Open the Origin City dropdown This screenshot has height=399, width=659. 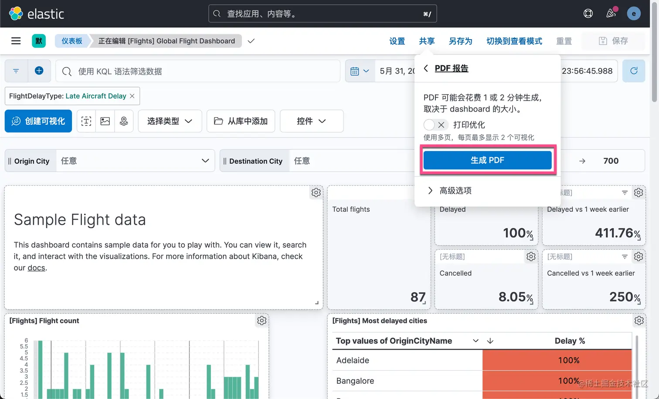click(136, 161)
